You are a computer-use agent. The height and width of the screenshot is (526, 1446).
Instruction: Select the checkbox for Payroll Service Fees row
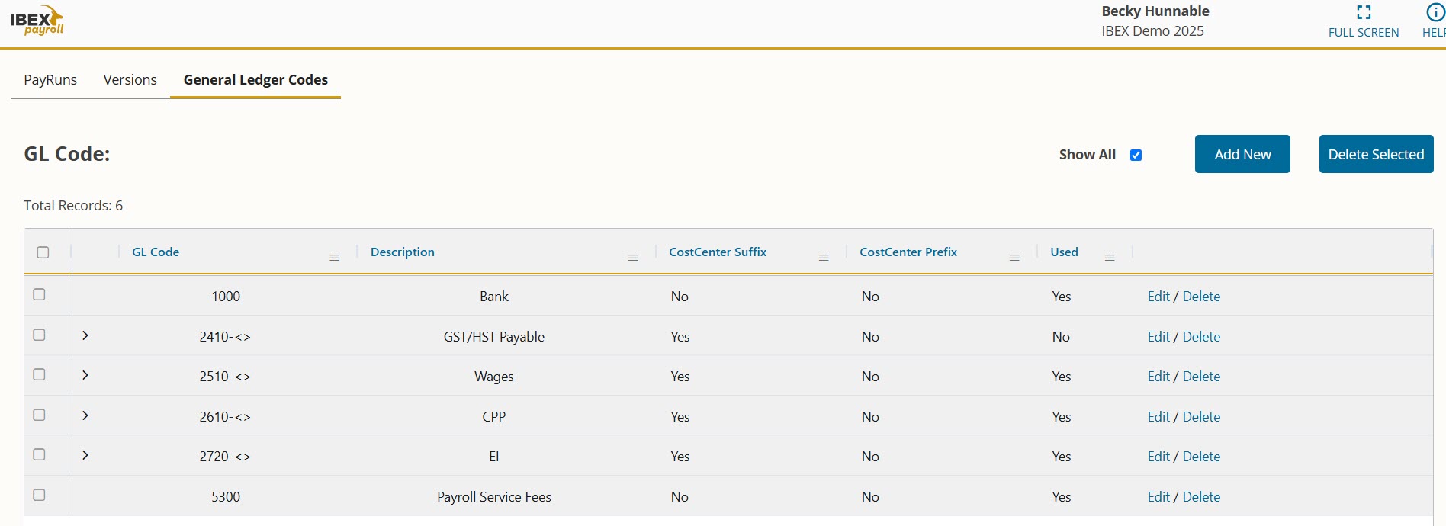point(40,495)
